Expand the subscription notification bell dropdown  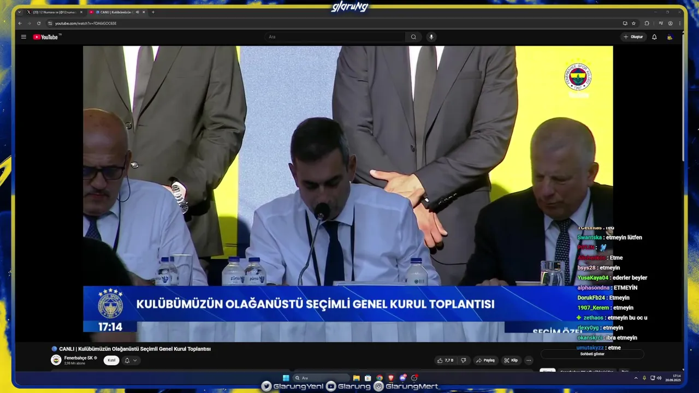(130, 360)
